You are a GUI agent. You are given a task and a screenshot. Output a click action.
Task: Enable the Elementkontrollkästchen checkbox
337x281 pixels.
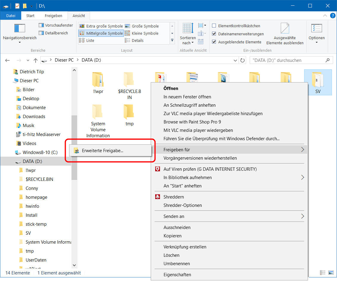click(214, 26)
